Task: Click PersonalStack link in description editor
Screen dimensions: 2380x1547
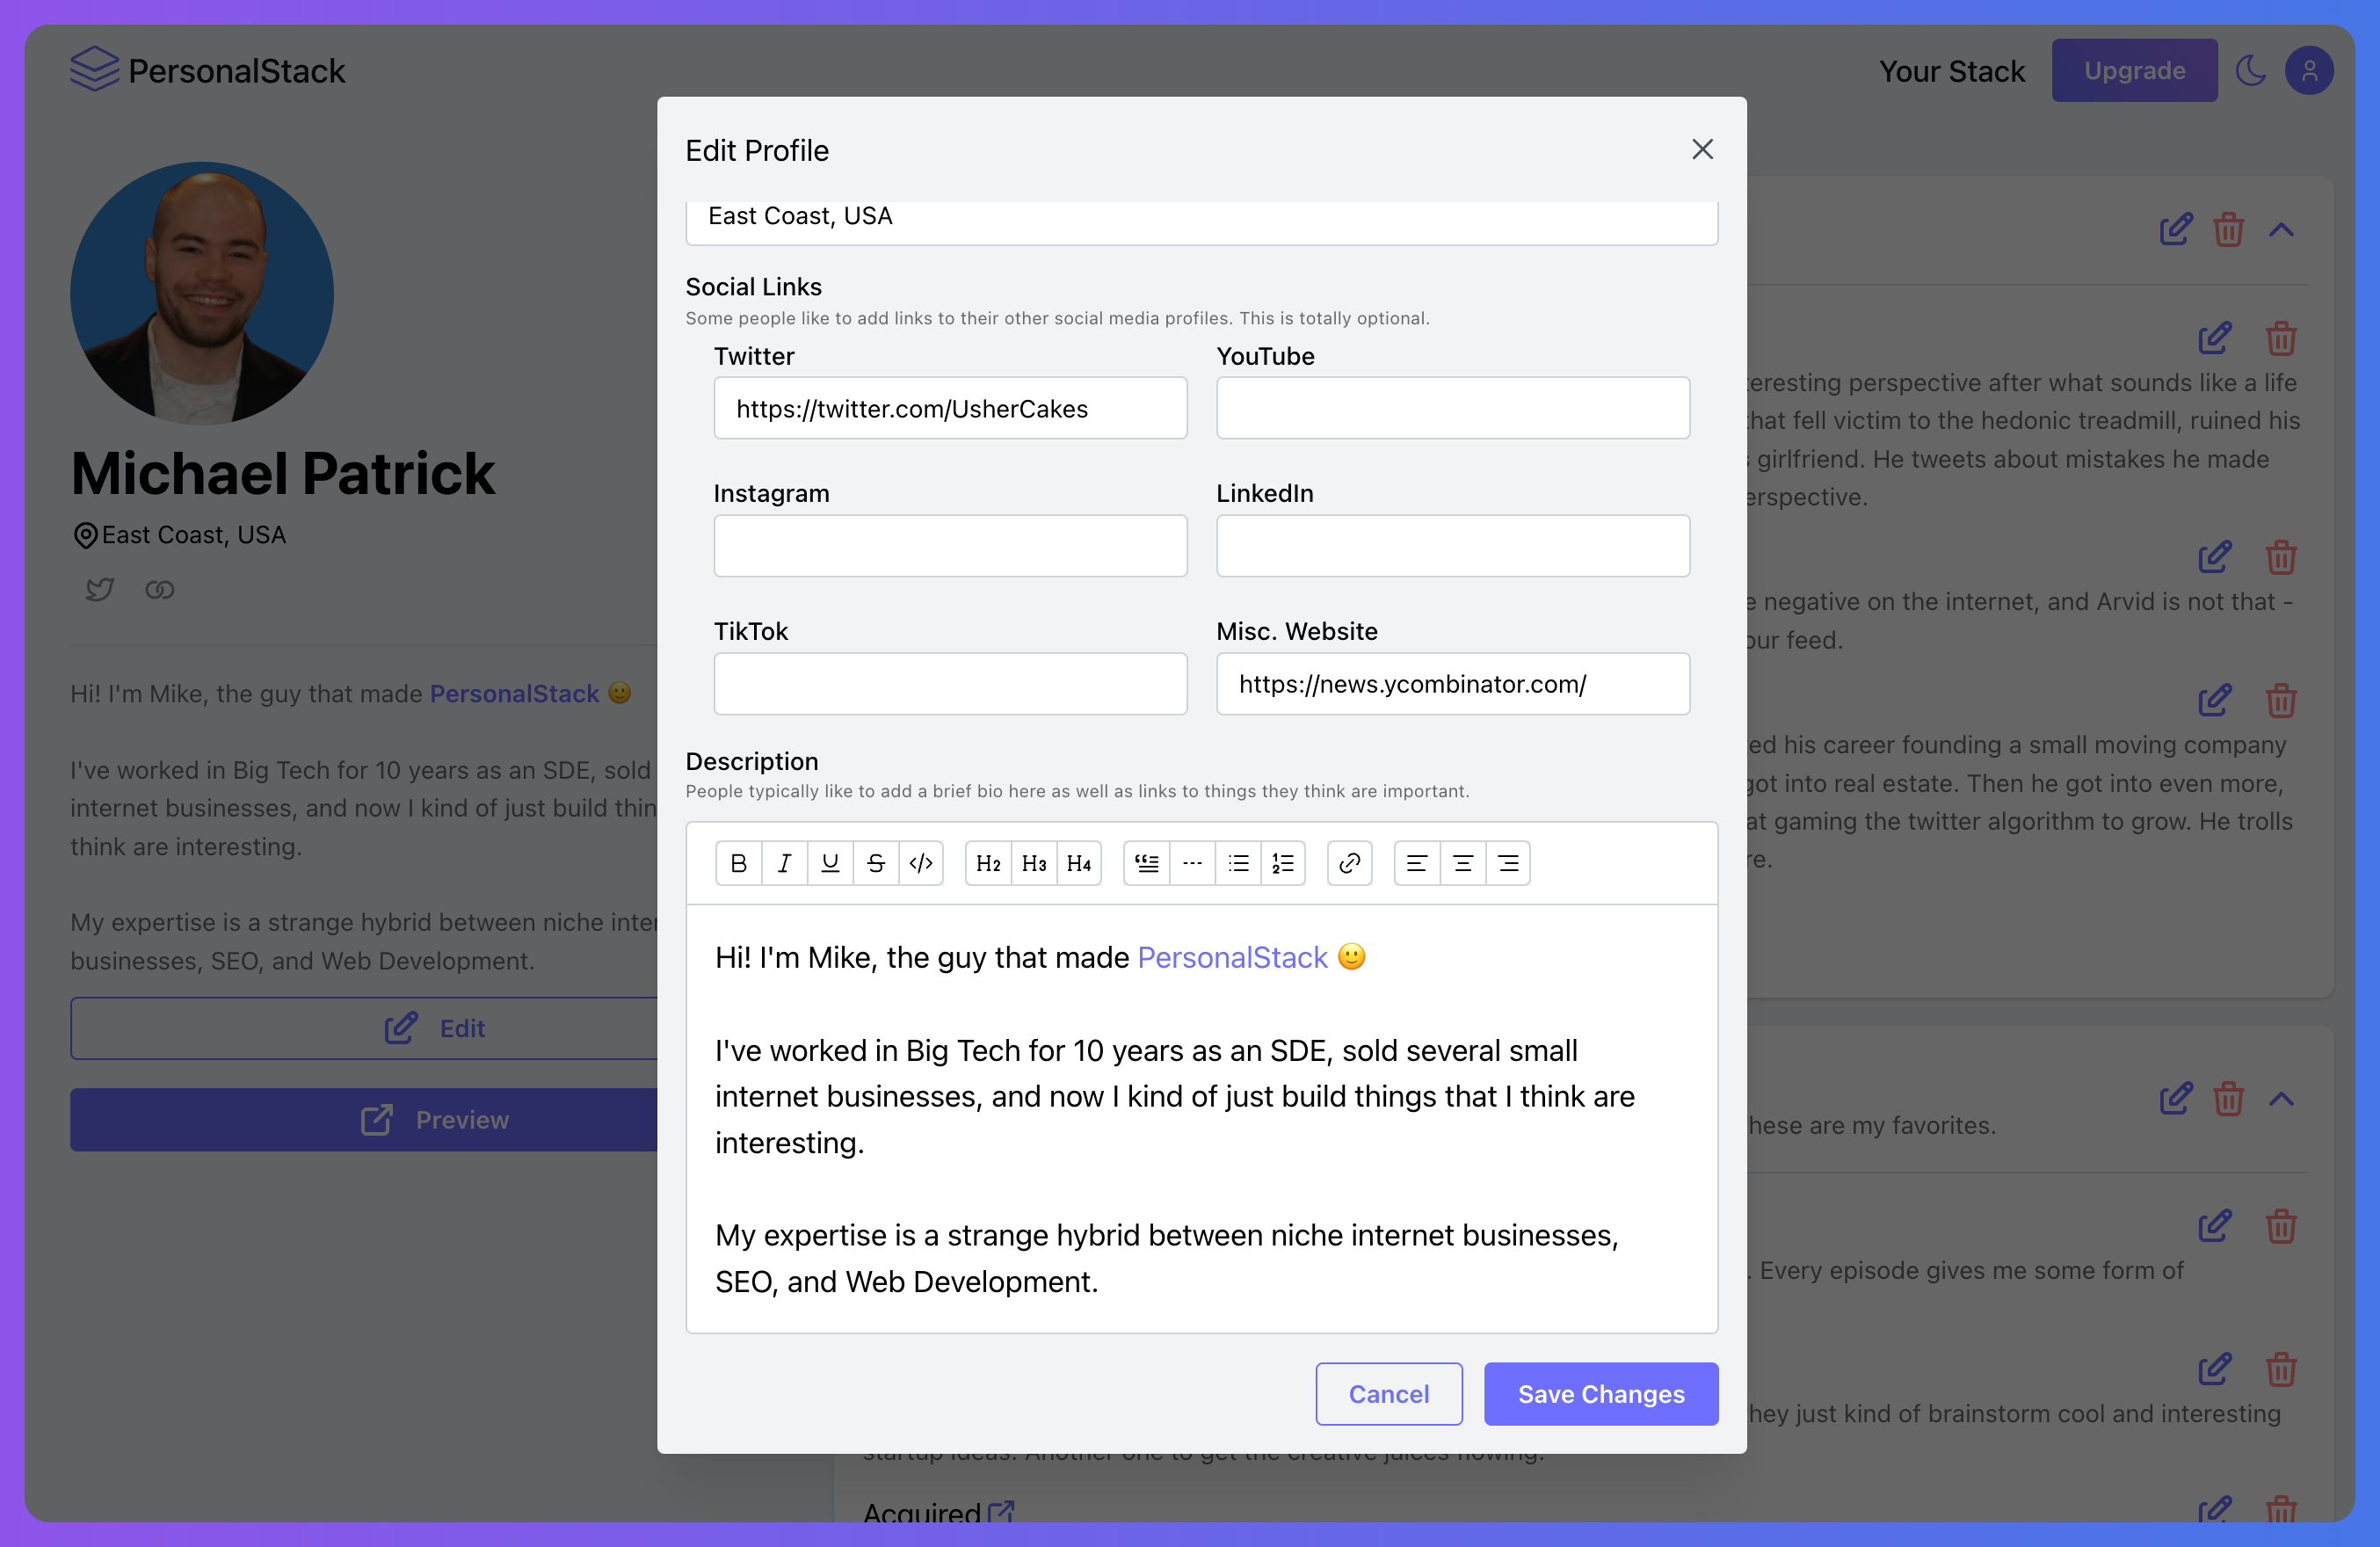Action: tap(1232, 957)
